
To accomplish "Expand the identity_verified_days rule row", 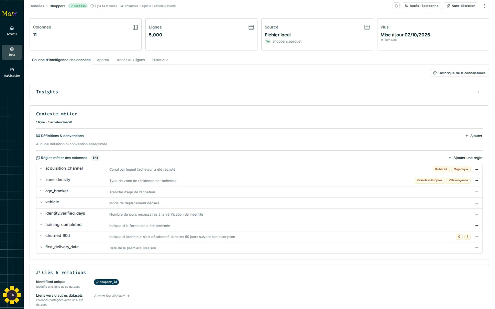I will (x=41, y=214).
